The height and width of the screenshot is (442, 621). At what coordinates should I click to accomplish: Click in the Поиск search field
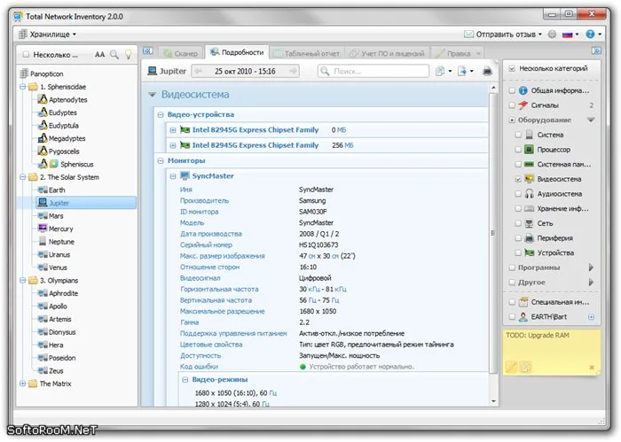point(373,71)
